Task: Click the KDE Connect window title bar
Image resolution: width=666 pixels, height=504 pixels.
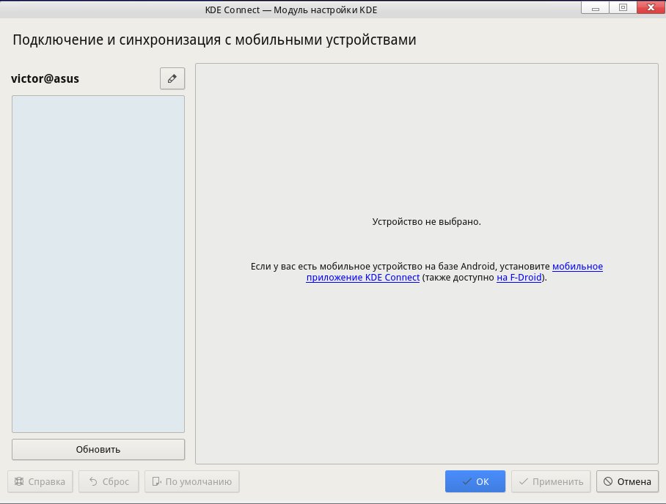Action: (x=291, y=10)
